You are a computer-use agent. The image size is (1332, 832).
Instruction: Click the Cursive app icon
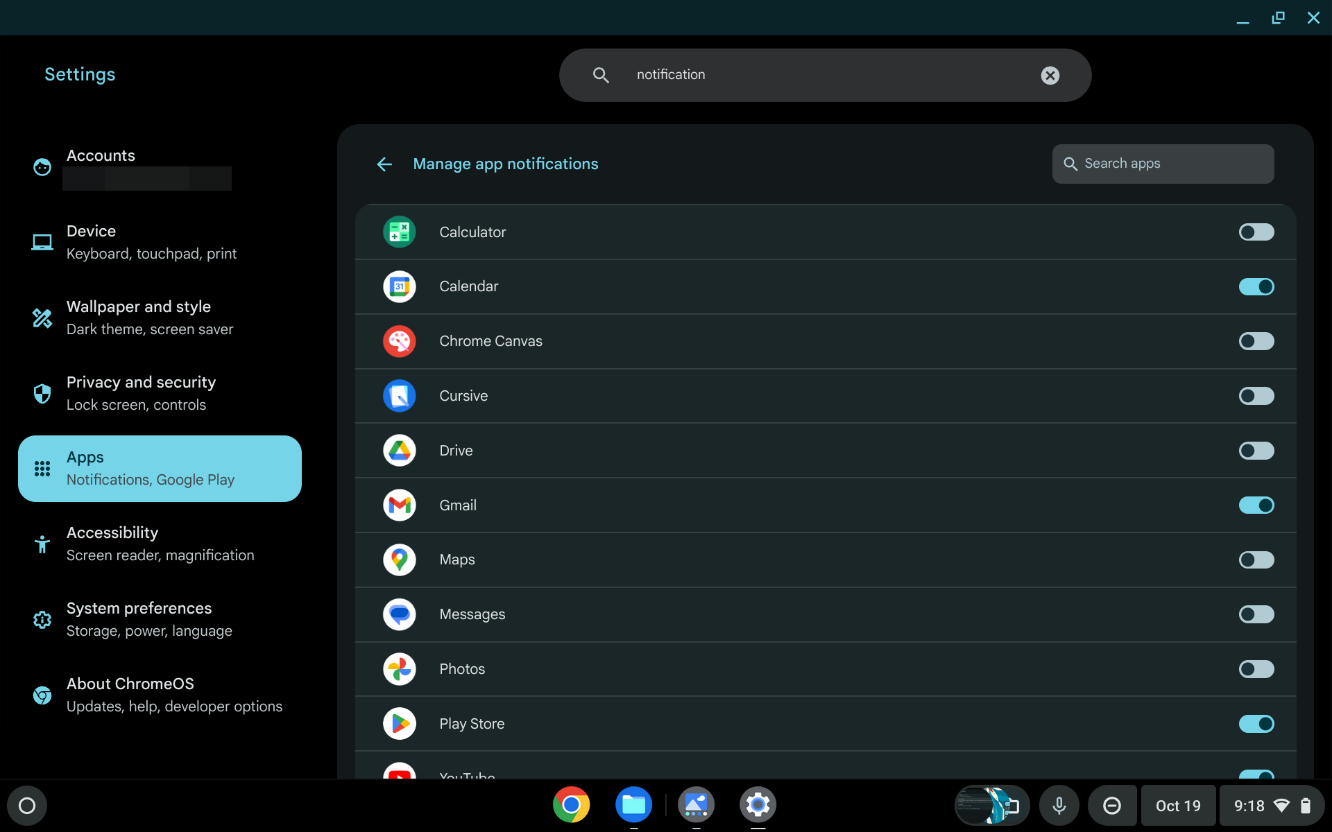[399, 396]
